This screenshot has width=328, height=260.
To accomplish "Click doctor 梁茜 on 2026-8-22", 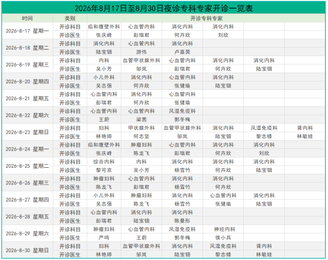I will (x=142, y=120).
